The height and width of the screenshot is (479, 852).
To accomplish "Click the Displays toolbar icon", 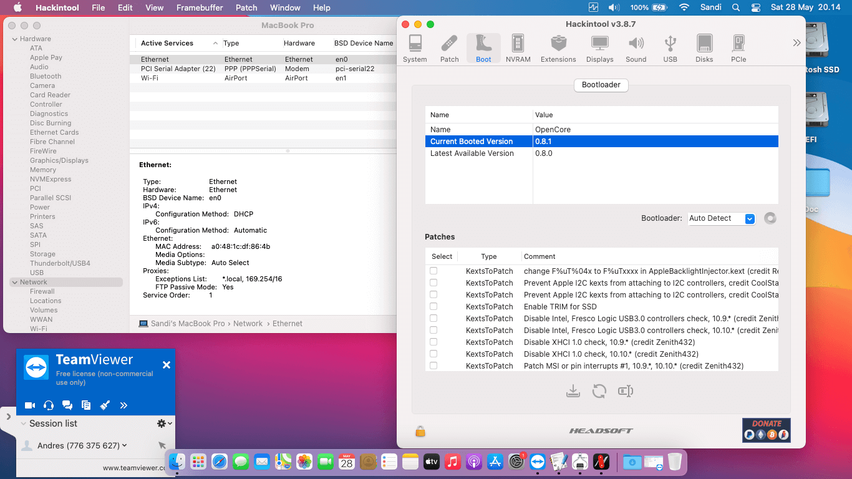I will [599, 49].
